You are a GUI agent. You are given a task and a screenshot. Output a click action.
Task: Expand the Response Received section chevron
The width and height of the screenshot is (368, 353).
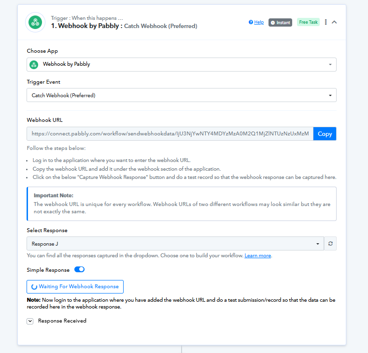click(x=30, y=321)
